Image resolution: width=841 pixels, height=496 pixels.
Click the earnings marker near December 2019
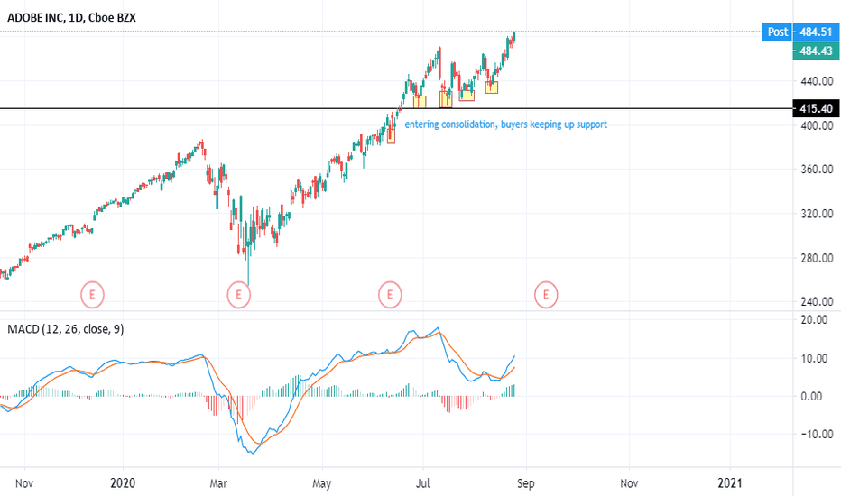[x=92, y=294]
